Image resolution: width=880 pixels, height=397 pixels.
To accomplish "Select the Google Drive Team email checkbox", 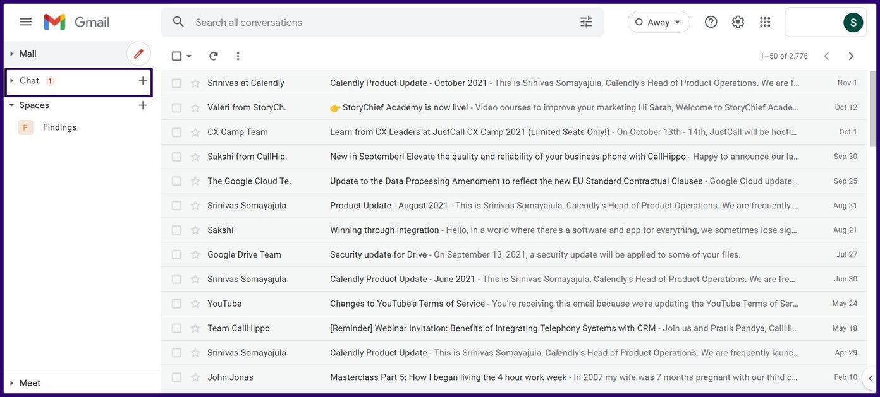I will click(177, 255).
